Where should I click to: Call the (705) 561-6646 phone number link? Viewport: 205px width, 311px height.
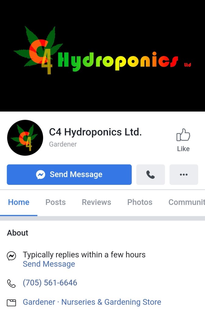[50, 283]
